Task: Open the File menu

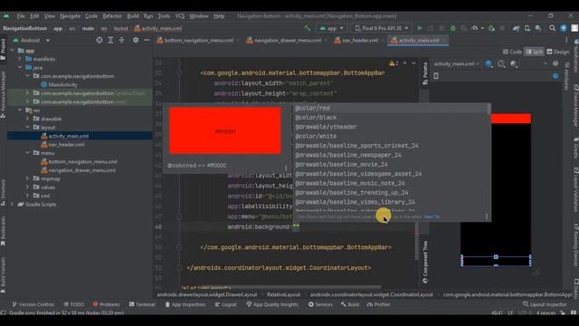Action: 21,16
